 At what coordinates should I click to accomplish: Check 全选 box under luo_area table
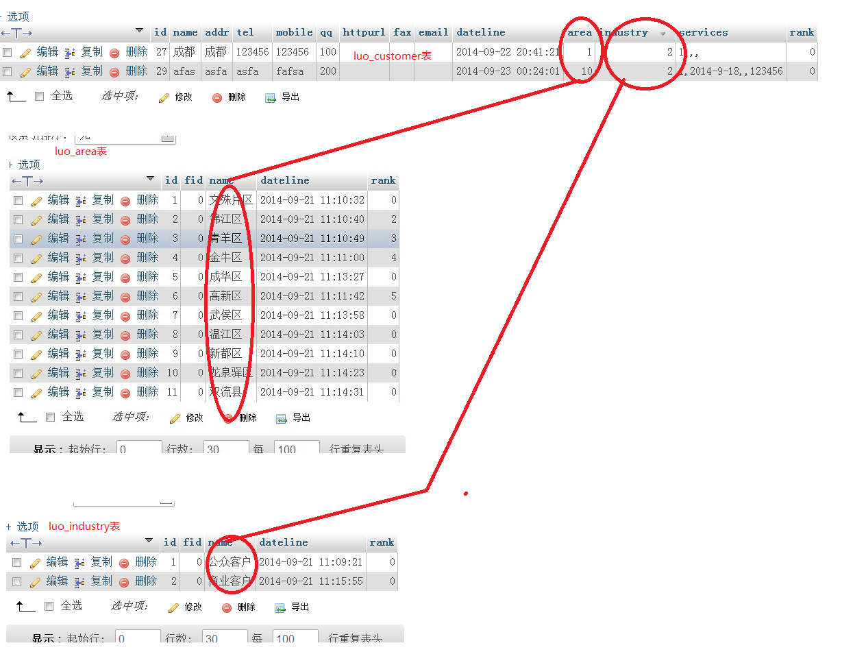(50, 418)
